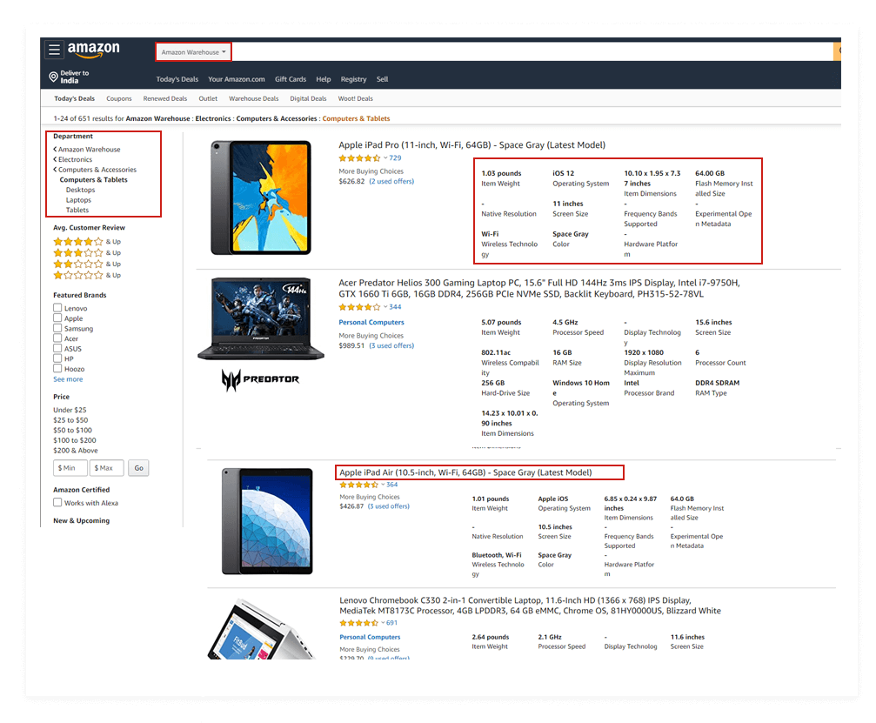Switch to the Woot! Deals tab
The height and width of the screenshot is (723, 876).
(355, 98)
